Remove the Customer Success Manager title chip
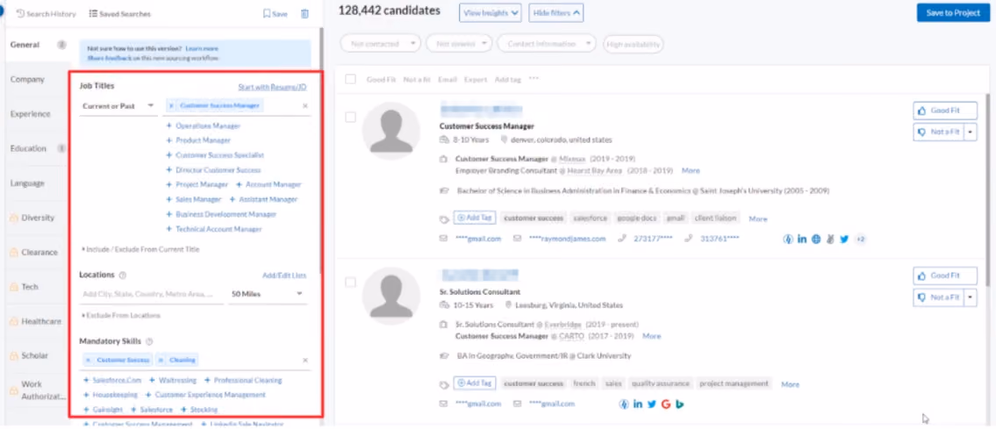Screen dimensions: 996x429 tap(171, 106)
